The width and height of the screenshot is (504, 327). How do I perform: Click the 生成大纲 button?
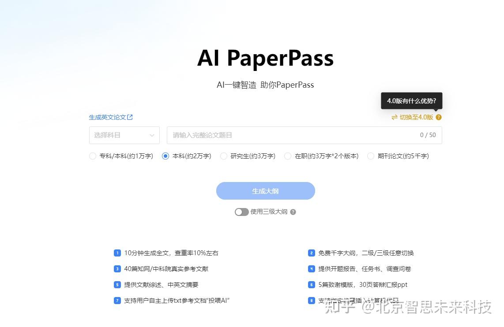(x=265, y=190)
